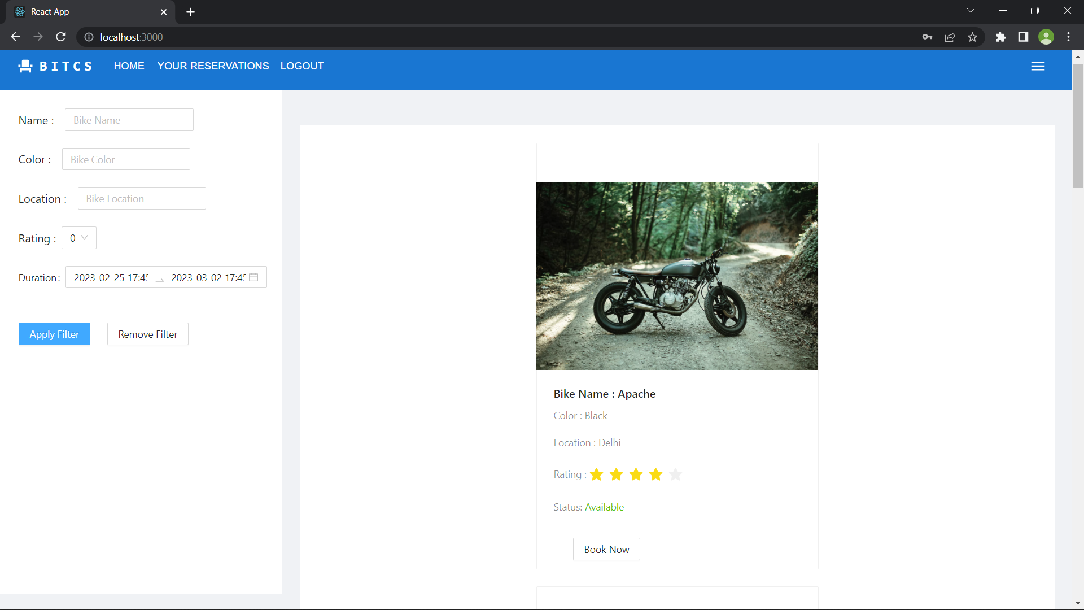Click inside the Bike Name input field
This screenshot has height=610, width=1084.
point(129,120)
